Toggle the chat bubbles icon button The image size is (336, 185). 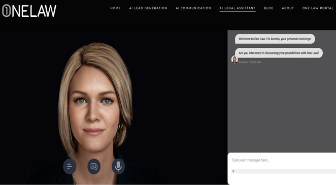(x=94, y=167)
